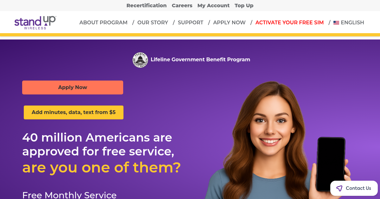Click the "are you one of them?" headline
The height and width of the screenshot is (199, 380).
[101, 167]
